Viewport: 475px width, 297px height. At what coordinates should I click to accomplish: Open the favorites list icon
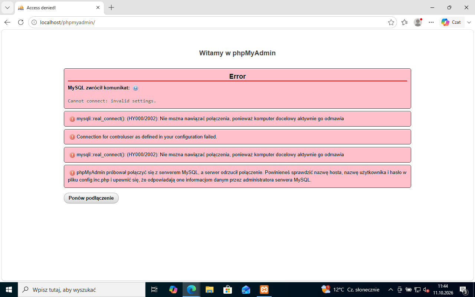pos(404,22)
